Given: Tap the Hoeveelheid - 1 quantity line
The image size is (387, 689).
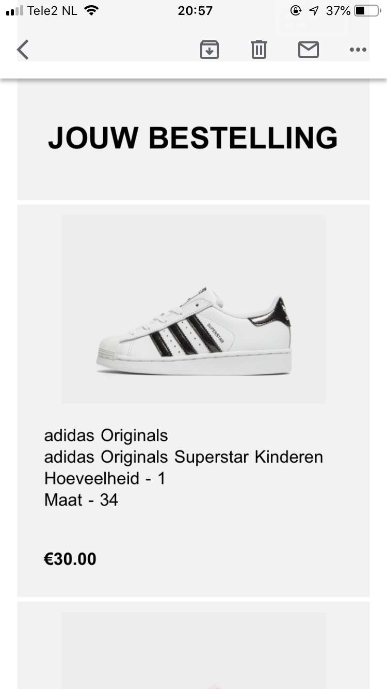Looking at the screenshot, I should tap(105, 478).
